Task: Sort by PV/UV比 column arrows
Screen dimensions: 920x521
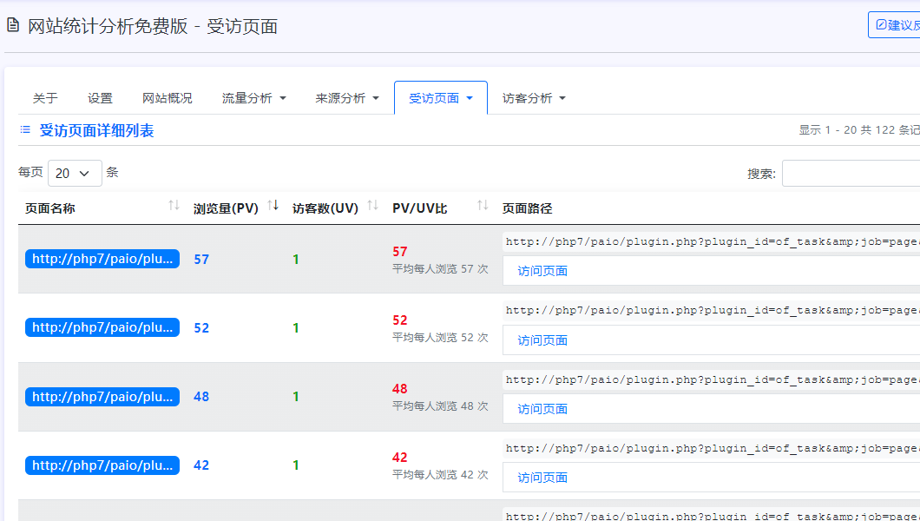Action: 483,205
